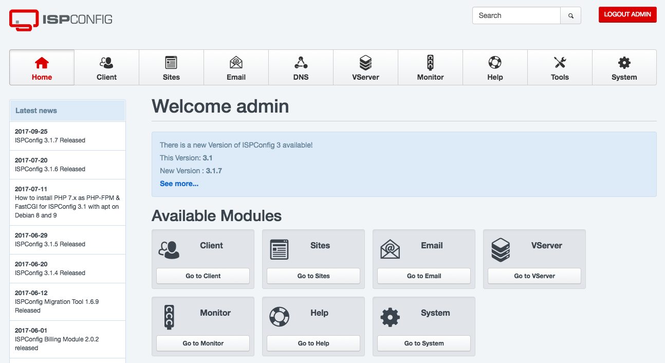Follow the See more... link
Screen dimensions: 665x363
tap(179, 184)
